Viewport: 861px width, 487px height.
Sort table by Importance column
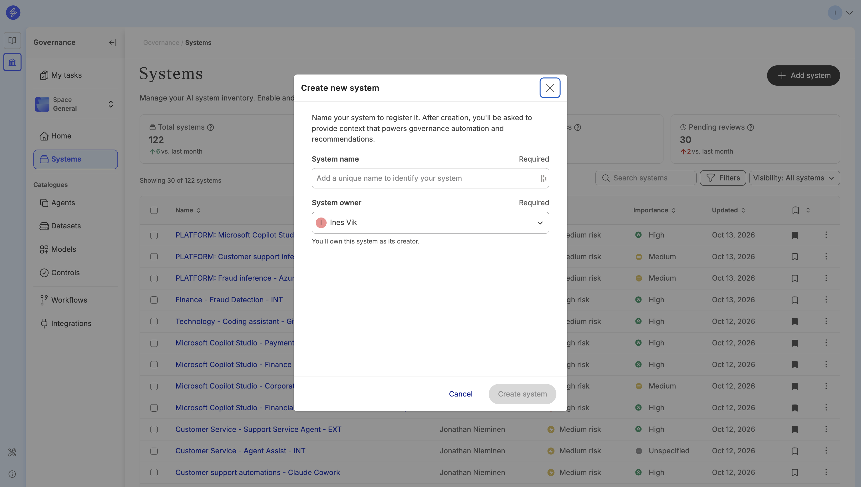(654, 210)
